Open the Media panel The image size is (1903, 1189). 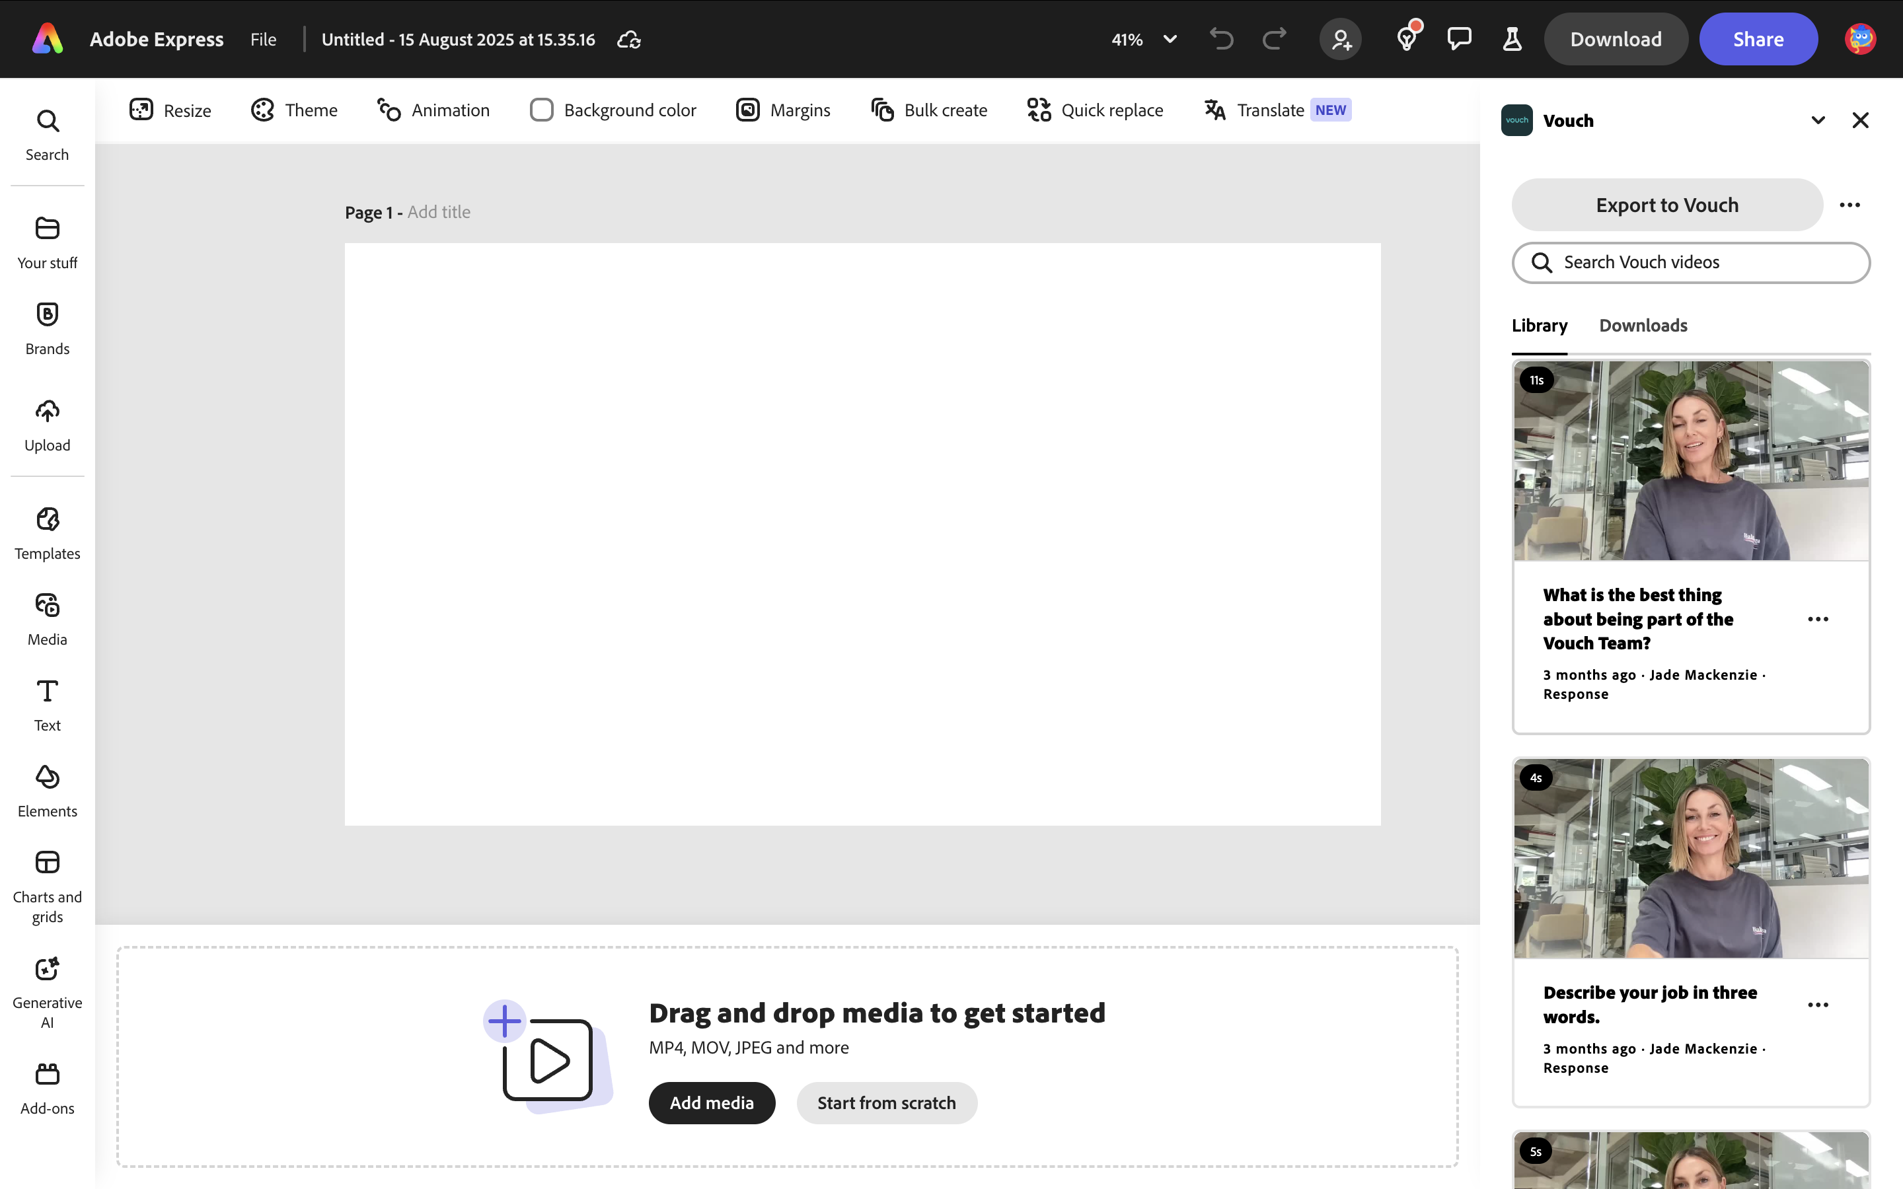pyautogui.click(x=47, y=620)
